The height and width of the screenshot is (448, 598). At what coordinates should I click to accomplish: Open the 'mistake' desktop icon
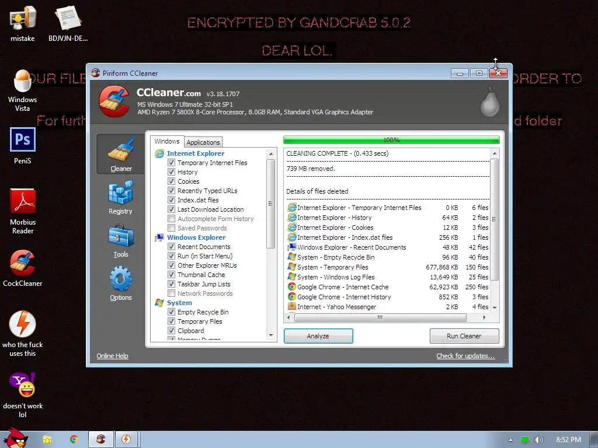click(23, 23)
